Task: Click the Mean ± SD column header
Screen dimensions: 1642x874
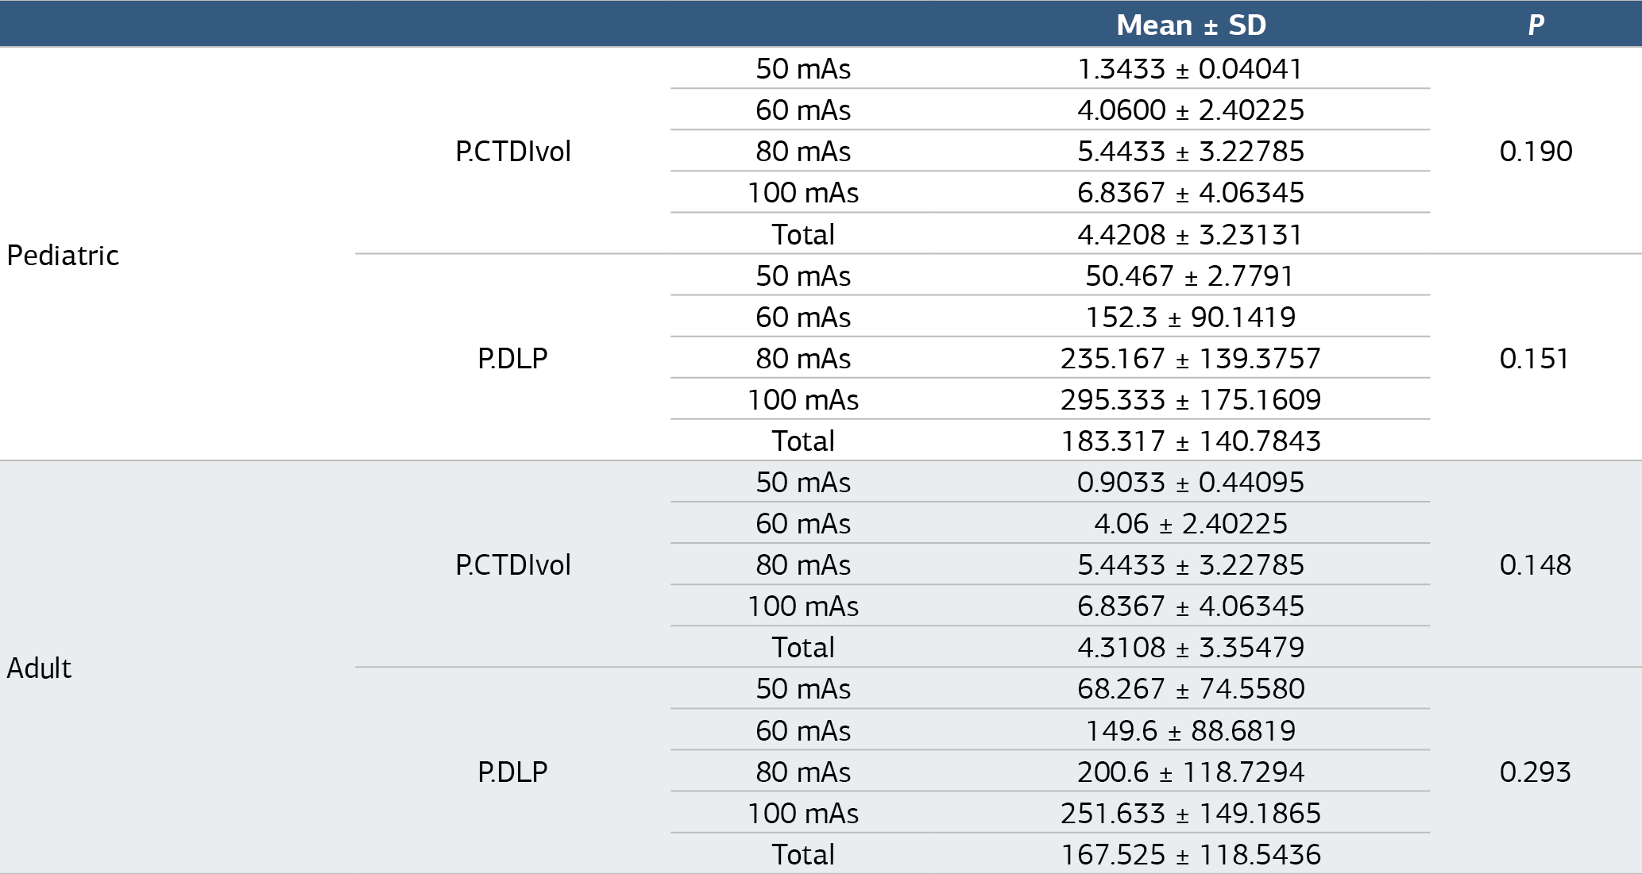Action: pos(1191,25)
